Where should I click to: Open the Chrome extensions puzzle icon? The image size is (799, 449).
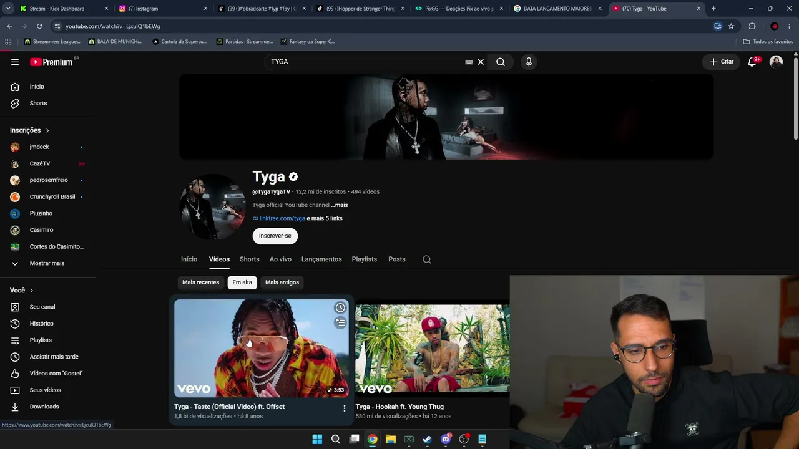click(x=752, y=26)
